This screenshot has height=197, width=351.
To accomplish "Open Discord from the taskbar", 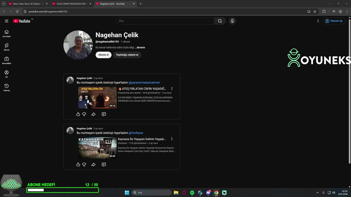I will pos(208,193).
